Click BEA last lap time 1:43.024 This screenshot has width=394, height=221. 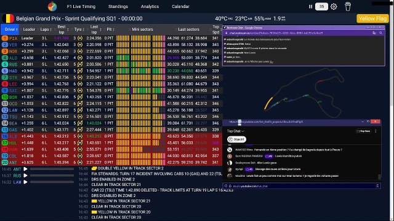(94, 123)
